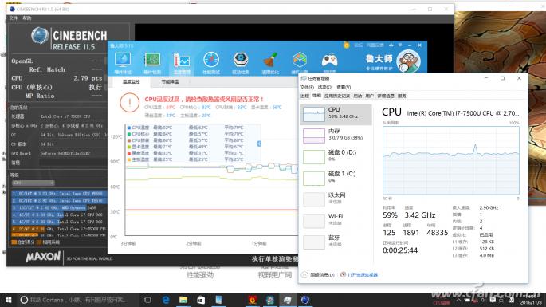Click 执行 button beside CPU (单核心) row
546x307 pixels.
tap(95, 87)
